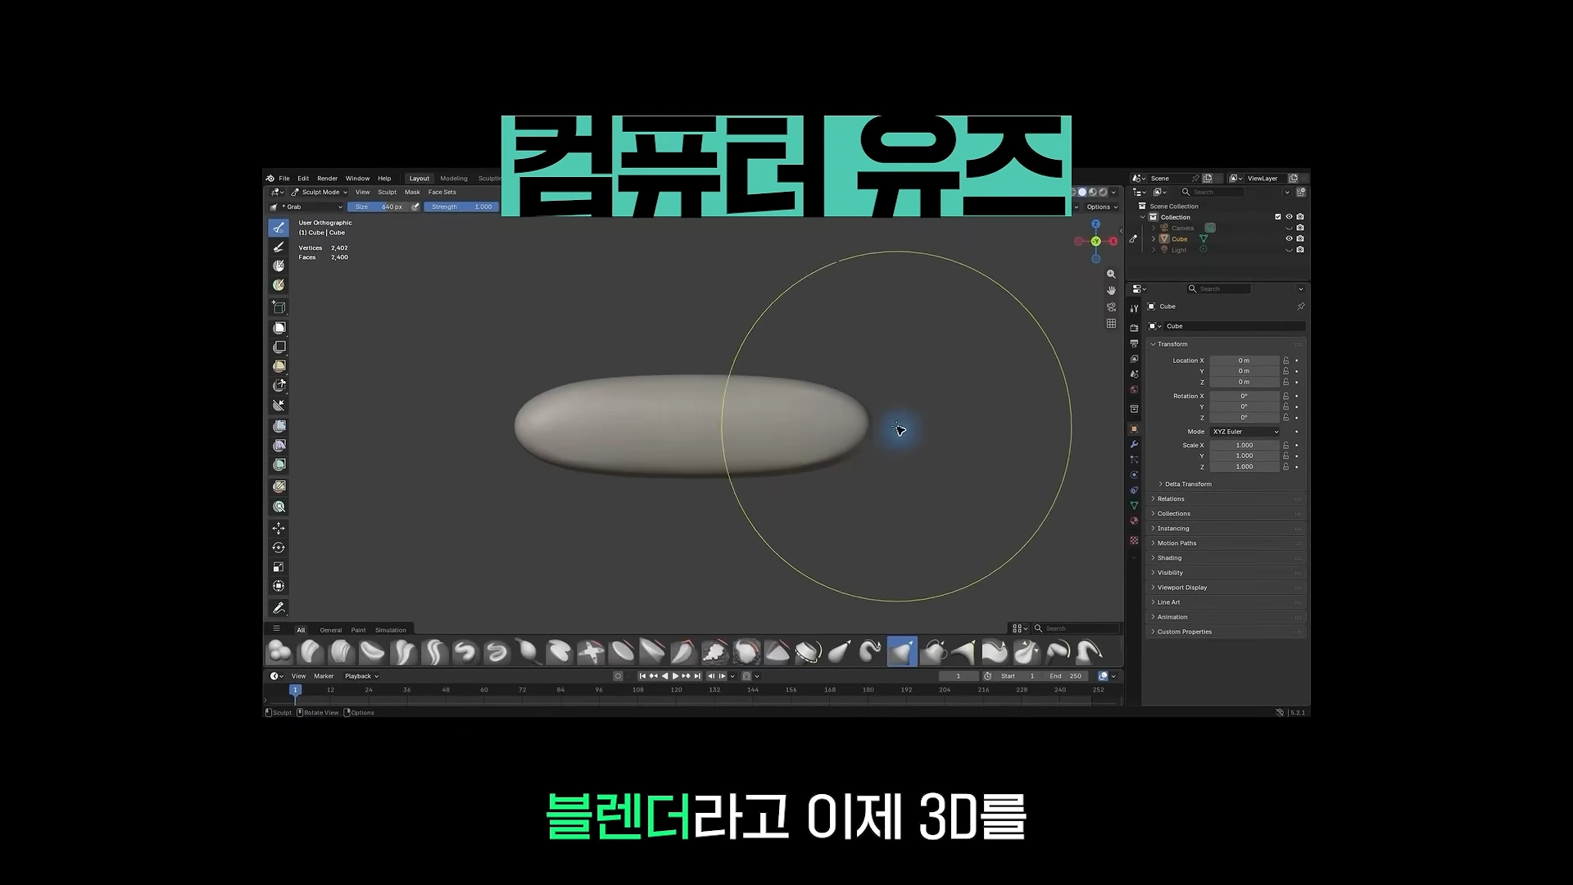Toggle Collection viewport visibility eye

[1289, 217]
